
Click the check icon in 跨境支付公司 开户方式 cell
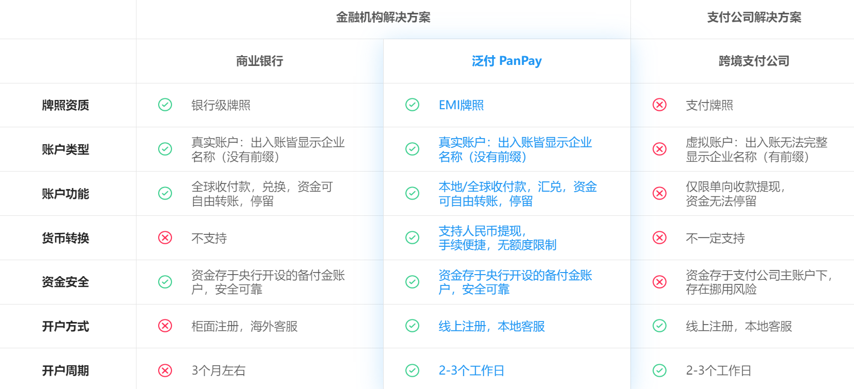pos(659,326)
